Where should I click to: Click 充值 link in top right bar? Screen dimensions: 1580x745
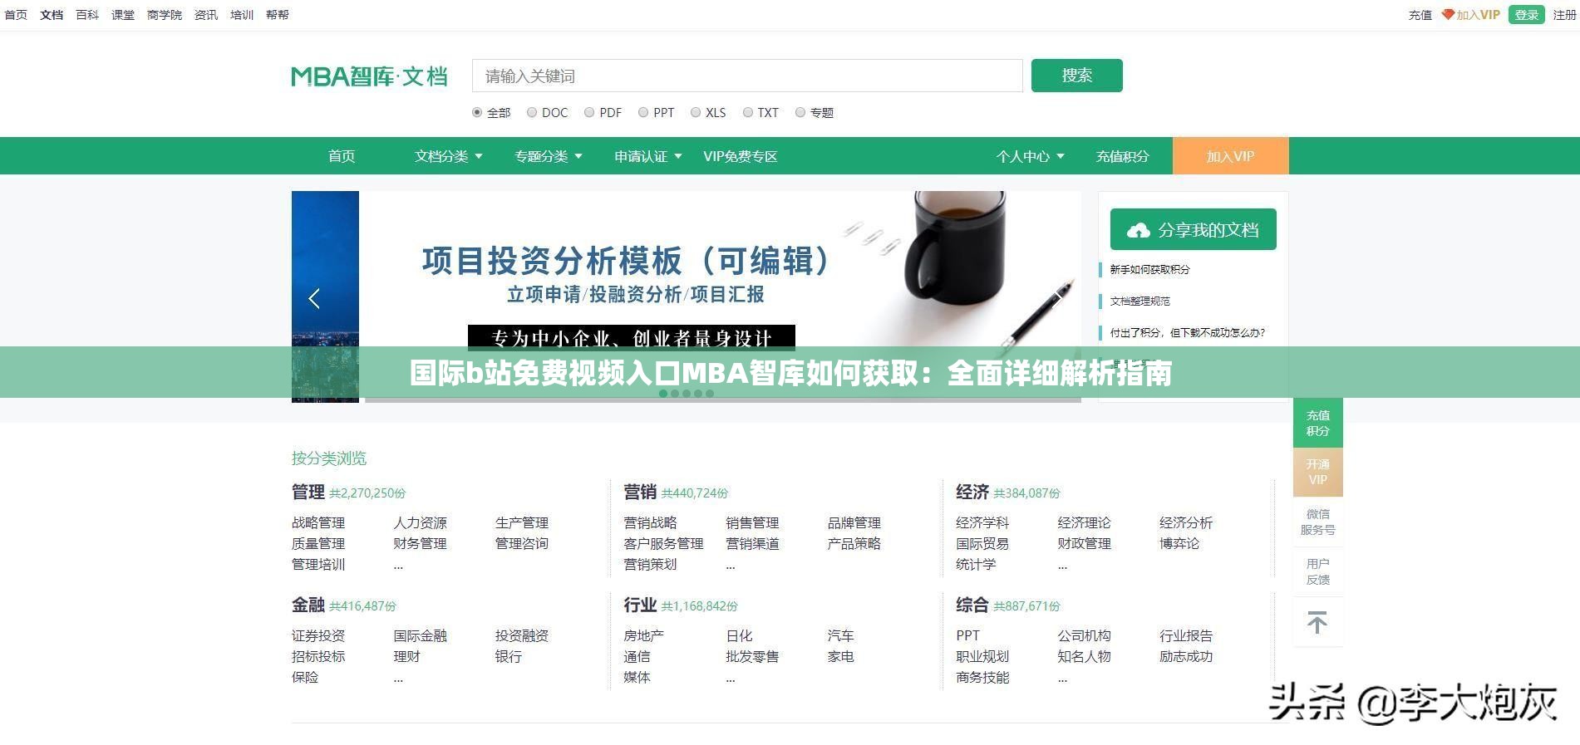pos(1420,15)
